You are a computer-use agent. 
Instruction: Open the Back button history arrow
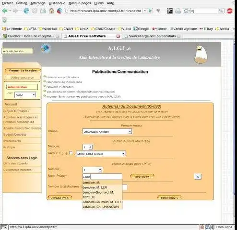10,11
